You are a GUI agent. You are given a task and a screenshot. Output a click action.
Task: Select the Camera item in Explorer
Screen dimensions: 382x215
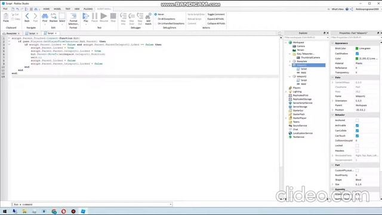coord(301,46)
